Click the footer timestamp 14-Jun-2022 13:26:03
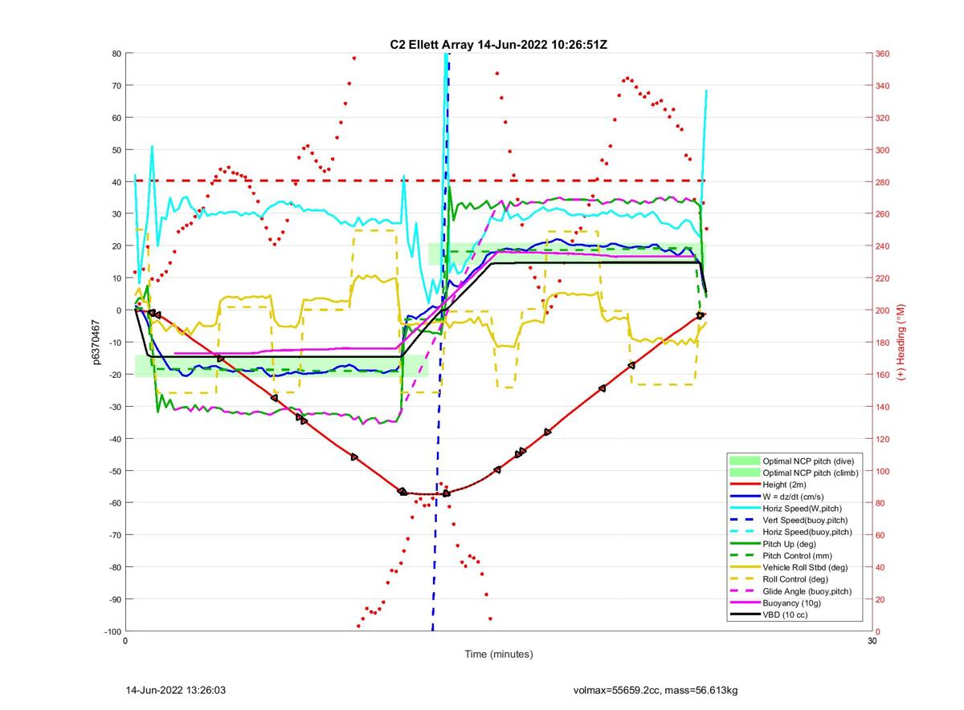Viewport: 964px width, 710px height. 175,690
